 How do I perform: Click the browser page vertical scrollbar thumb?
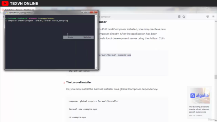(216, 77)
